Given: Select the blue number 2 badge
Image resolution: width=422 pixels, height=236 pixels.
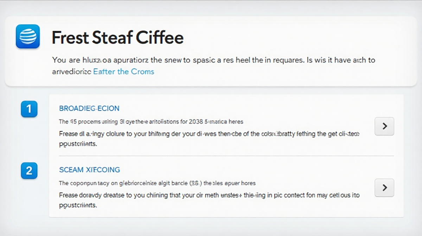Looking at the screenshot, I should tap(29, 171).
